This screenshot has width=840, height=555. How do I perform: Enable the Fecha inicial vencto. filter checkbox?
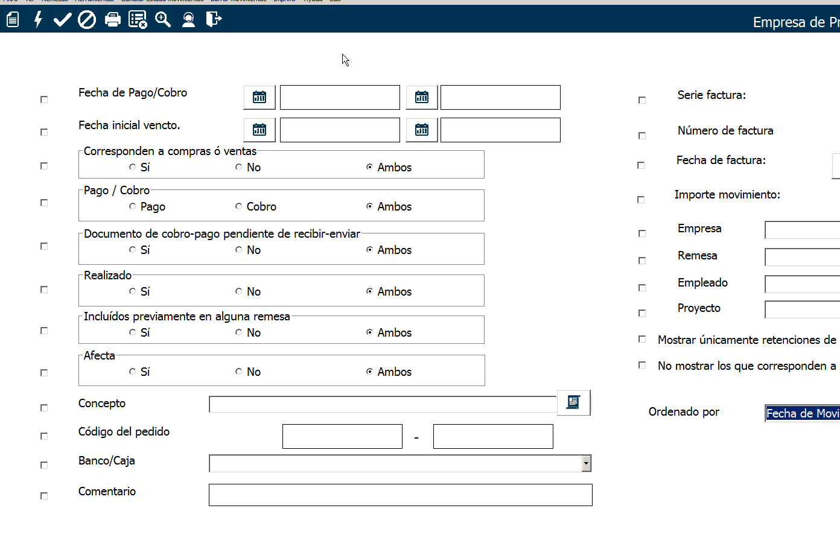click(x=44, y=132)
